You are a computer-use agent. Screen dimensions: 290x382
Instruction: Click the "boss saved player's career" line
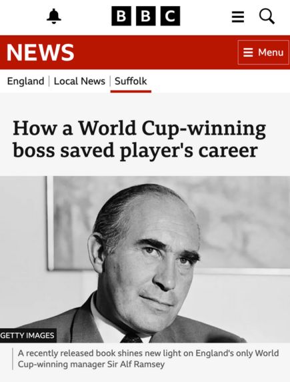pos(135,150)
